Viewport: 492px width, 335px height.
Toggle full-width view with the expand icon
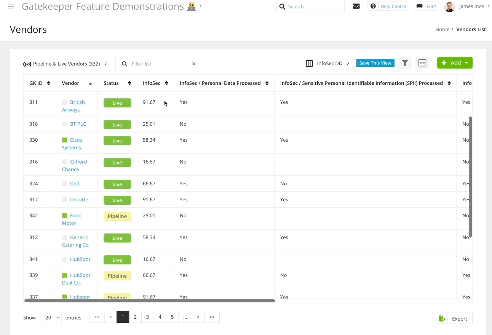tap(422, 63)
